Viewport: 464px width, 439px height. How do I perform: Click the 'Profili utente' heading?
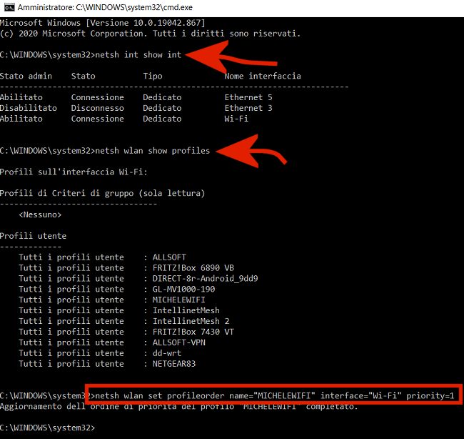coord(33,236)
